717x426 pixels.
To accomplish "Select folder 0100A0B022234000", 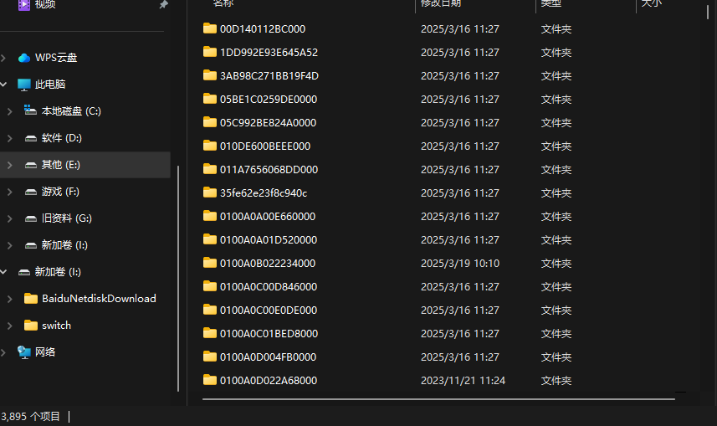I will coord(267,263).
